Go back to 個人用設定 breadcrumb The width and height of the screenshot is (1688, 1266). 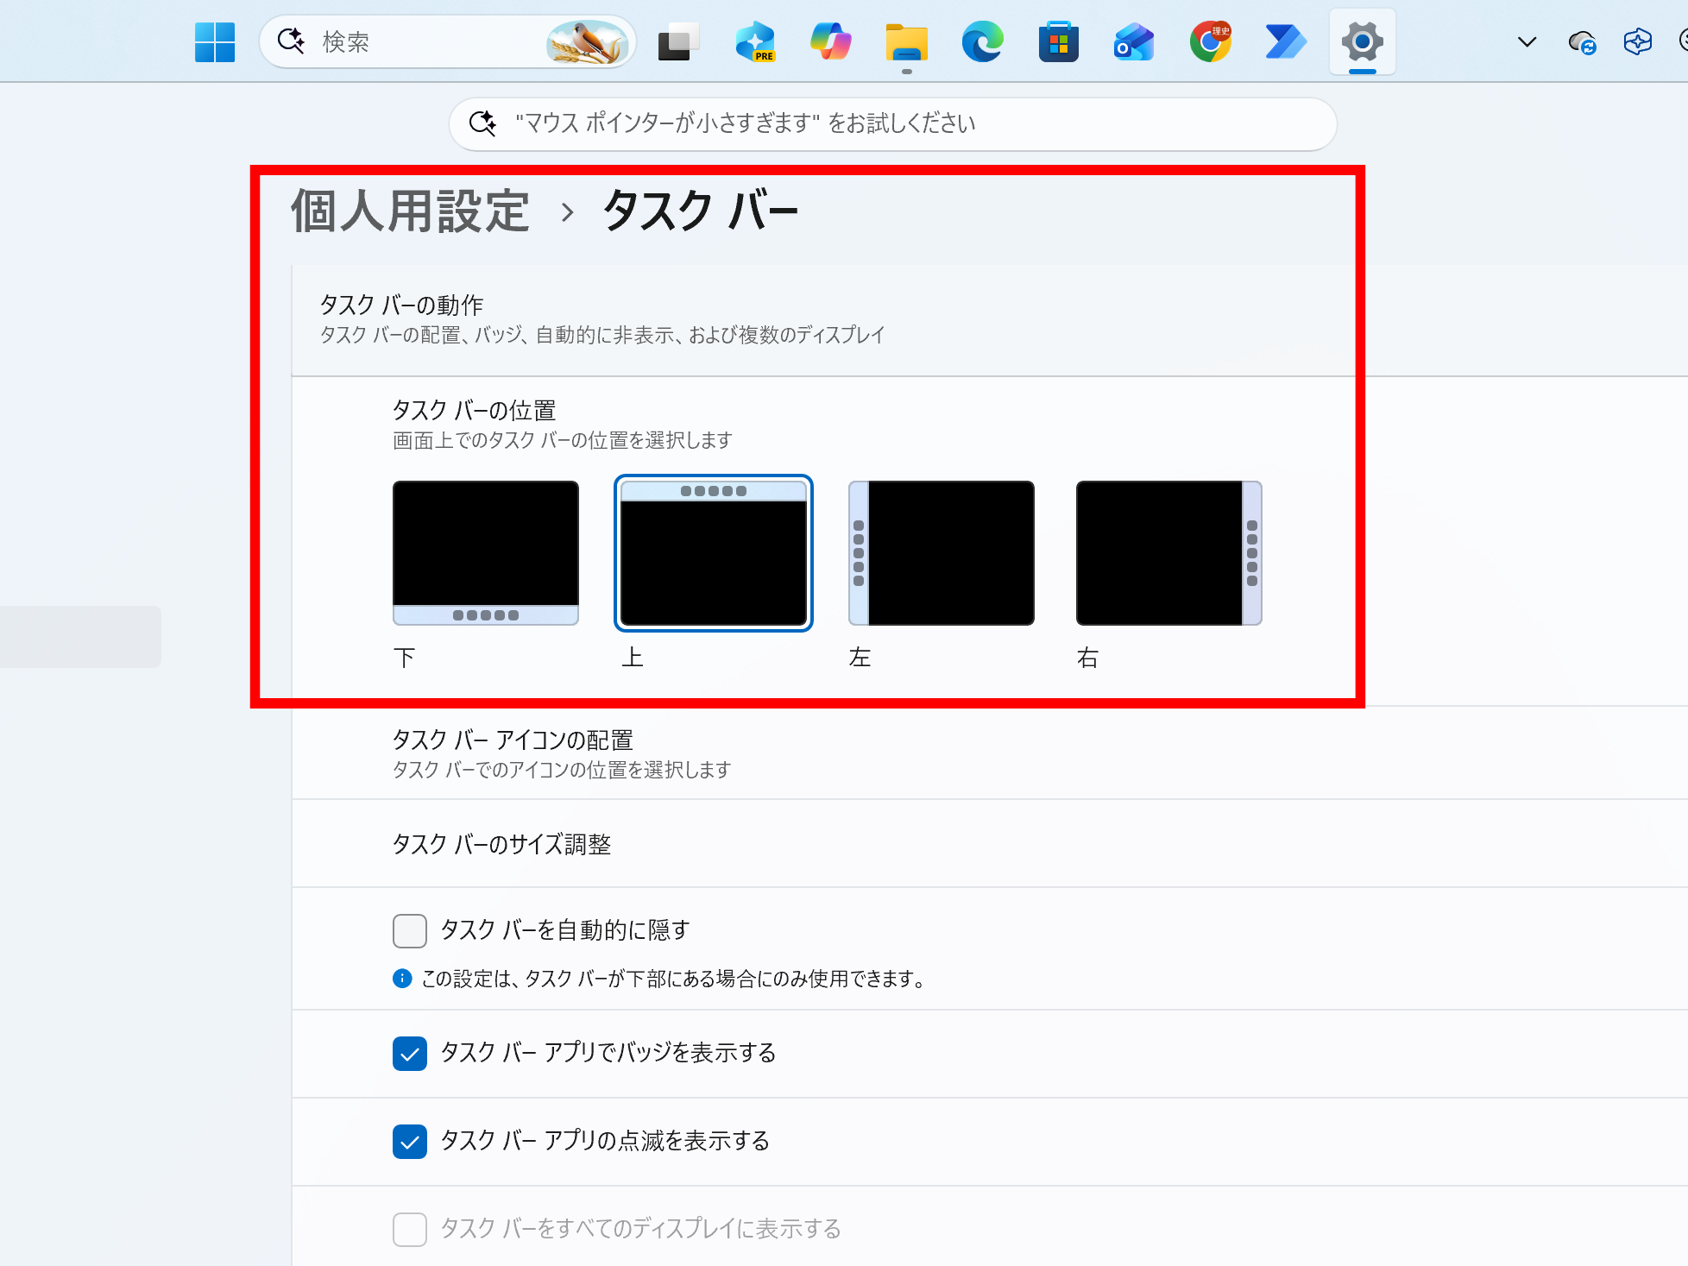pyautogui.click(x=410, y=211)
